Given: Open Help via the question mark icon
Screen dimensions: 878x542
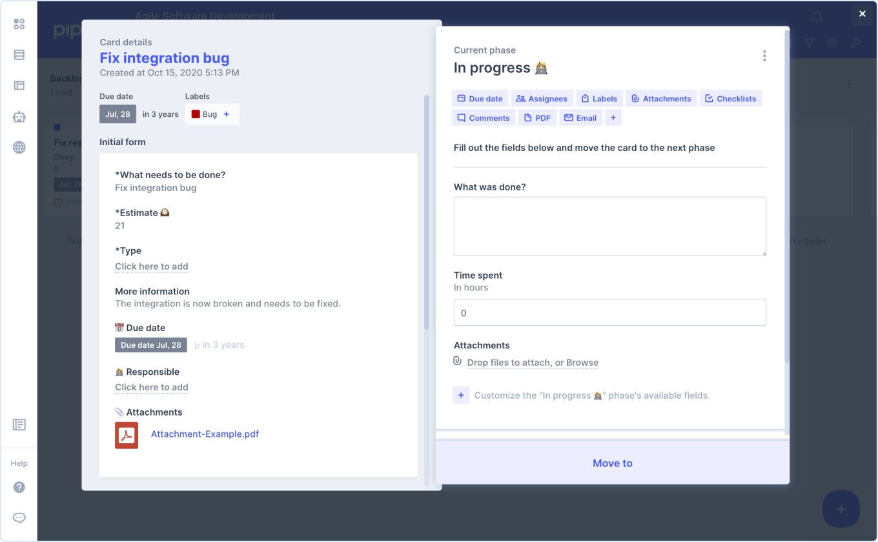Looking at the screenshot, I should [x=19, y=487].
